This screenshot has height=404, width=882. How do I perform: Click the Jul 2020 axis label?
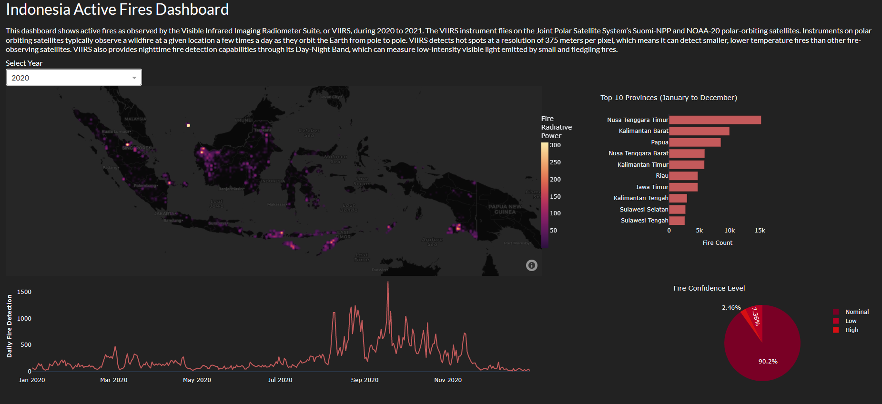280,380
